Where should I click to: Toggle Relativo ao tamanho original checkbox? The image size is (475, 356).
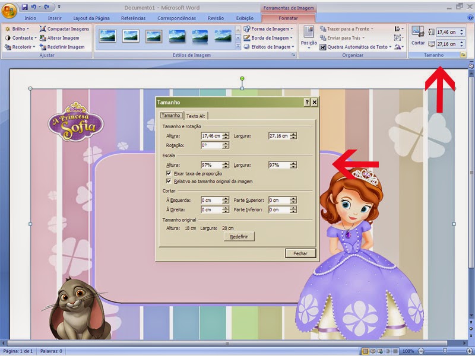tap(169, 182)
